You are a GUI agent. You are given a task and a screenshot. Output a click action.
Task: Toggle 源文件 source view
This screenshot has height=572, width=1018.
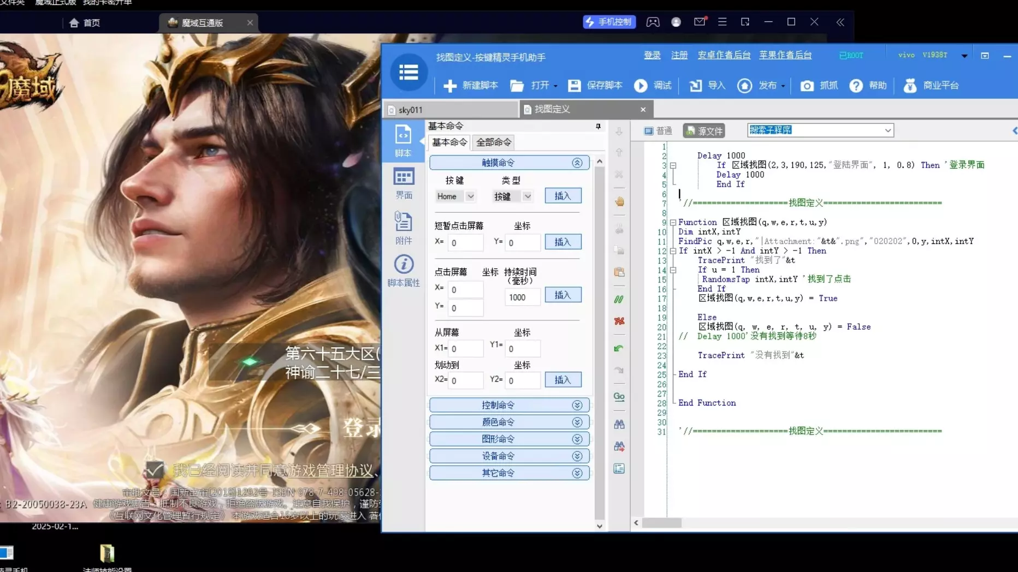704,131
